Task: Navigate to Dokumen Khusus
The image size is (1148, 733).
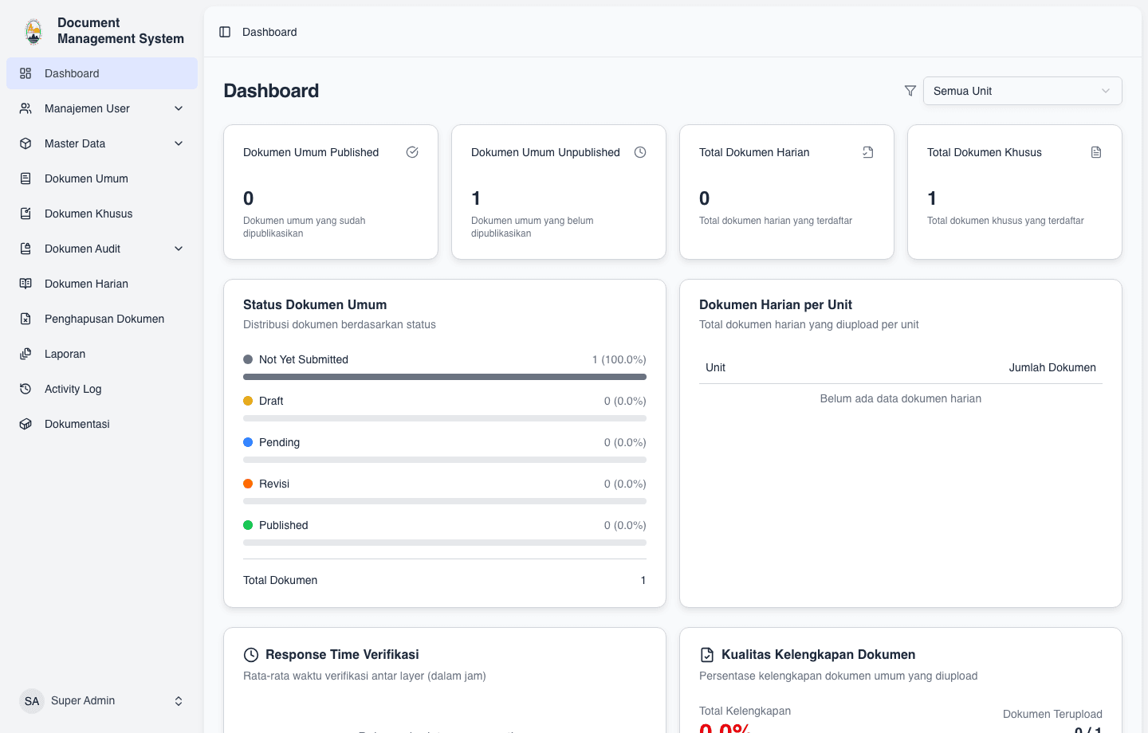Action: tap(102, 214)
